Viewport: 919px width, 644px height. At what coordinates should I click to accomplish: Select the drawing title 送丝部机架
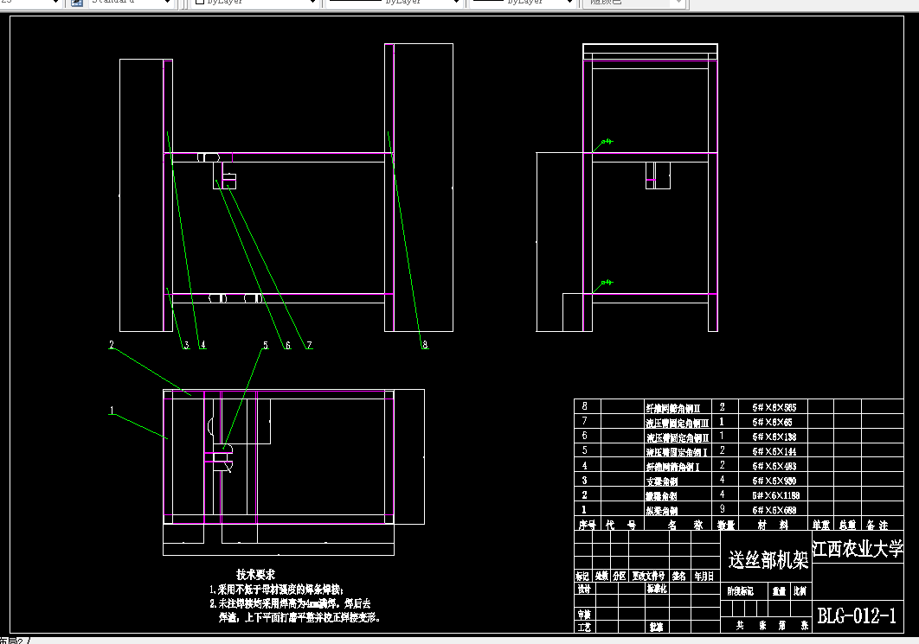pos(768,559)
